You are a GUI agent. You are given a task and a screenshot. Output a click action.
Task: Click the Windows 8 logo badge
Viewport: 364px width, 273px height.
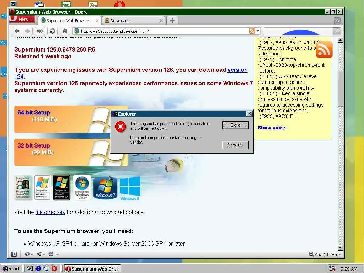[130, 188]
